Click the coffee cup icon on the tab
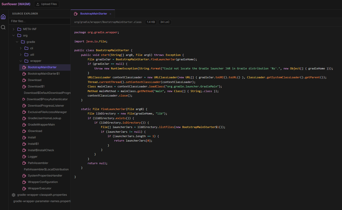This screenshot has width=342, height=210. click(76, 14)
